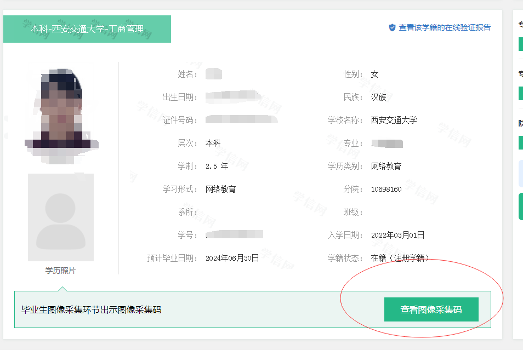Click the 预计毕业日期 value 2024年06月30日
The image size is (523, 356).
[232, 258]
